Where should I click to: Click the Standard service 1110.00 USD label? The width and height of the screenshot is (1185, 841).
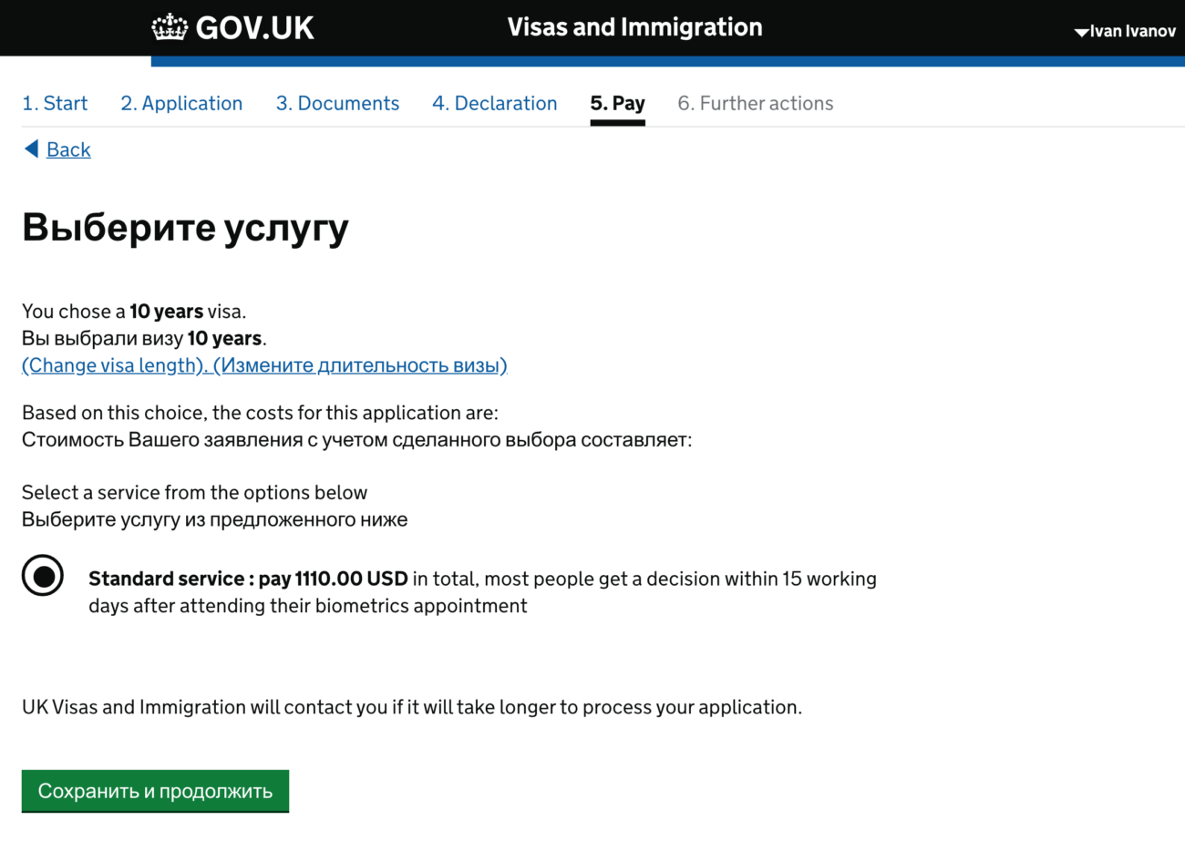click(x=248, y=579)
